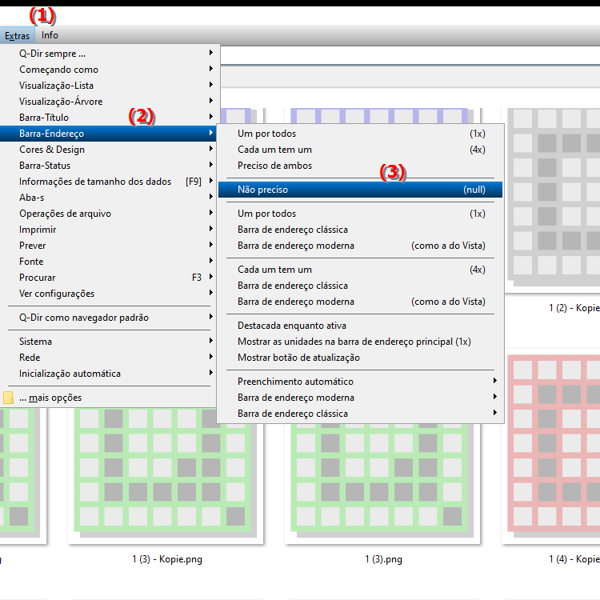Expand the 'Q-Dir sempre ...' submenu

[110, 54]
